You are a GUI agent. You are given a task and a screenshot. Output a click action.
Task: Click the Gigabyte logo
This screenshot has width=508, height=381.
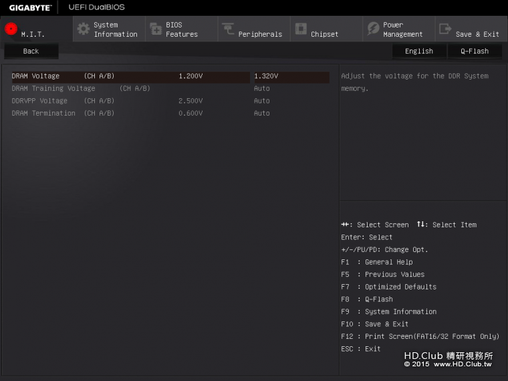click(30, 7)
